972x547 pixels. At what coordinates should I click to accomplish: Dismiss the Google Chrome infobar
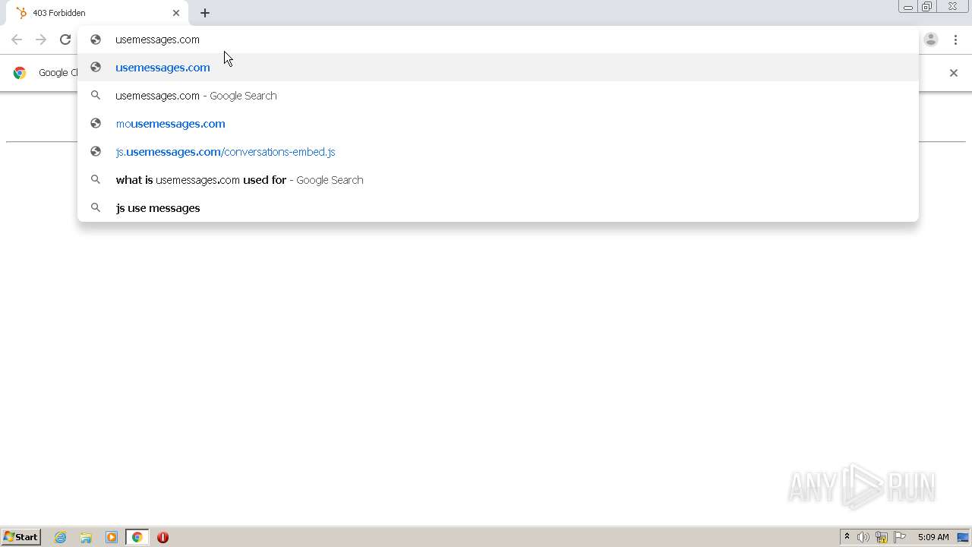[954, 73]
